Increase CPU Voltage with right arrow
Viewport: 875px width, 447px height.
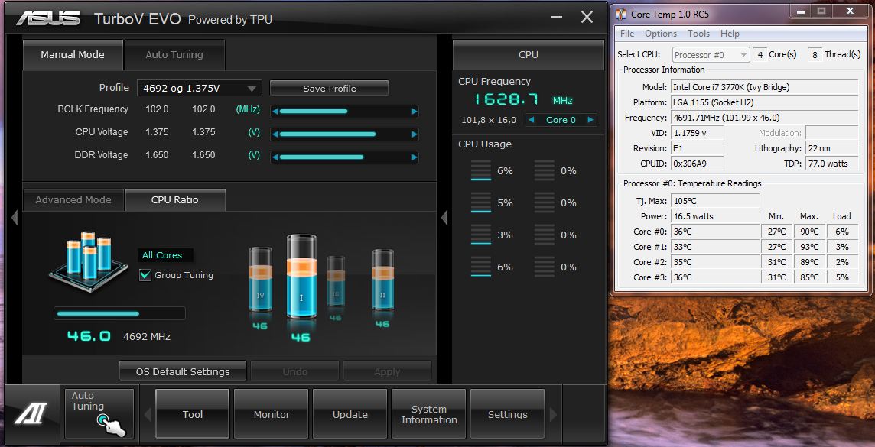coord(415,134)
